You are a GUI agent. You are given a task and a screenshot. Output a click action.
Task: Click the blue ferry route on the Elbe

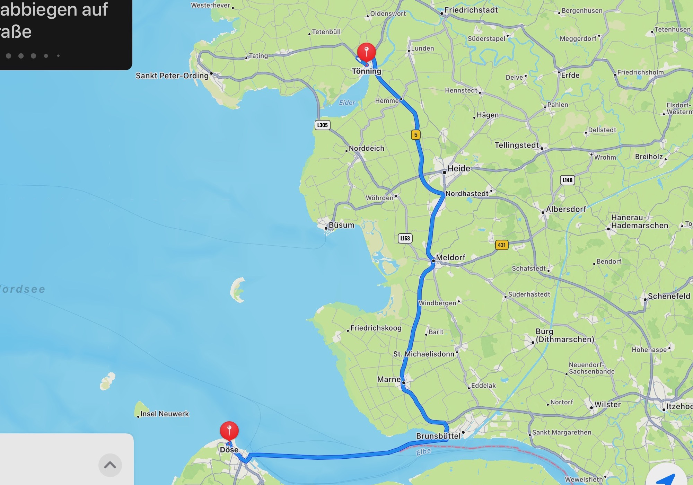319,457
